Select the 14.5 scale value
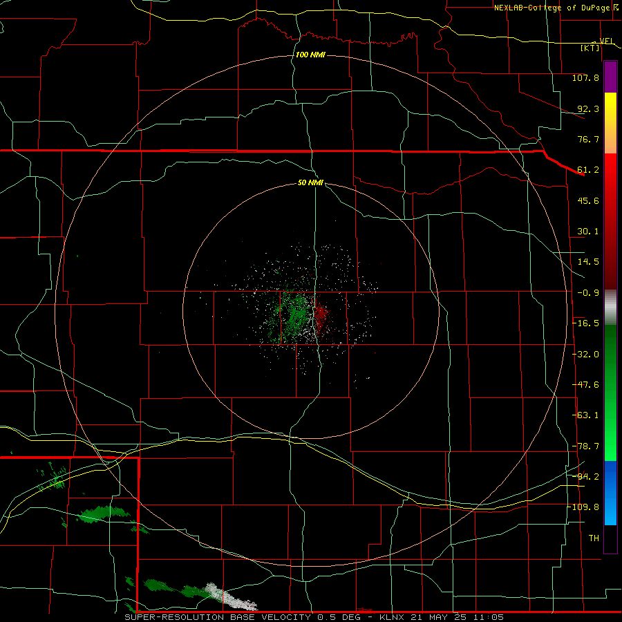622x622 pixels. tap(588, 262)
